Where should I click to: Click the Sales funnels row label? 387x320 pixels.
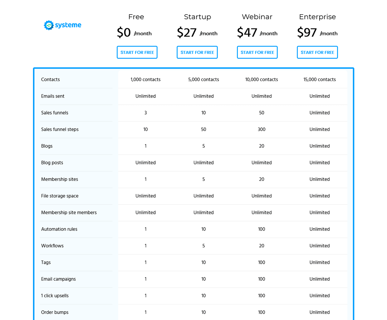pos(55,113)
